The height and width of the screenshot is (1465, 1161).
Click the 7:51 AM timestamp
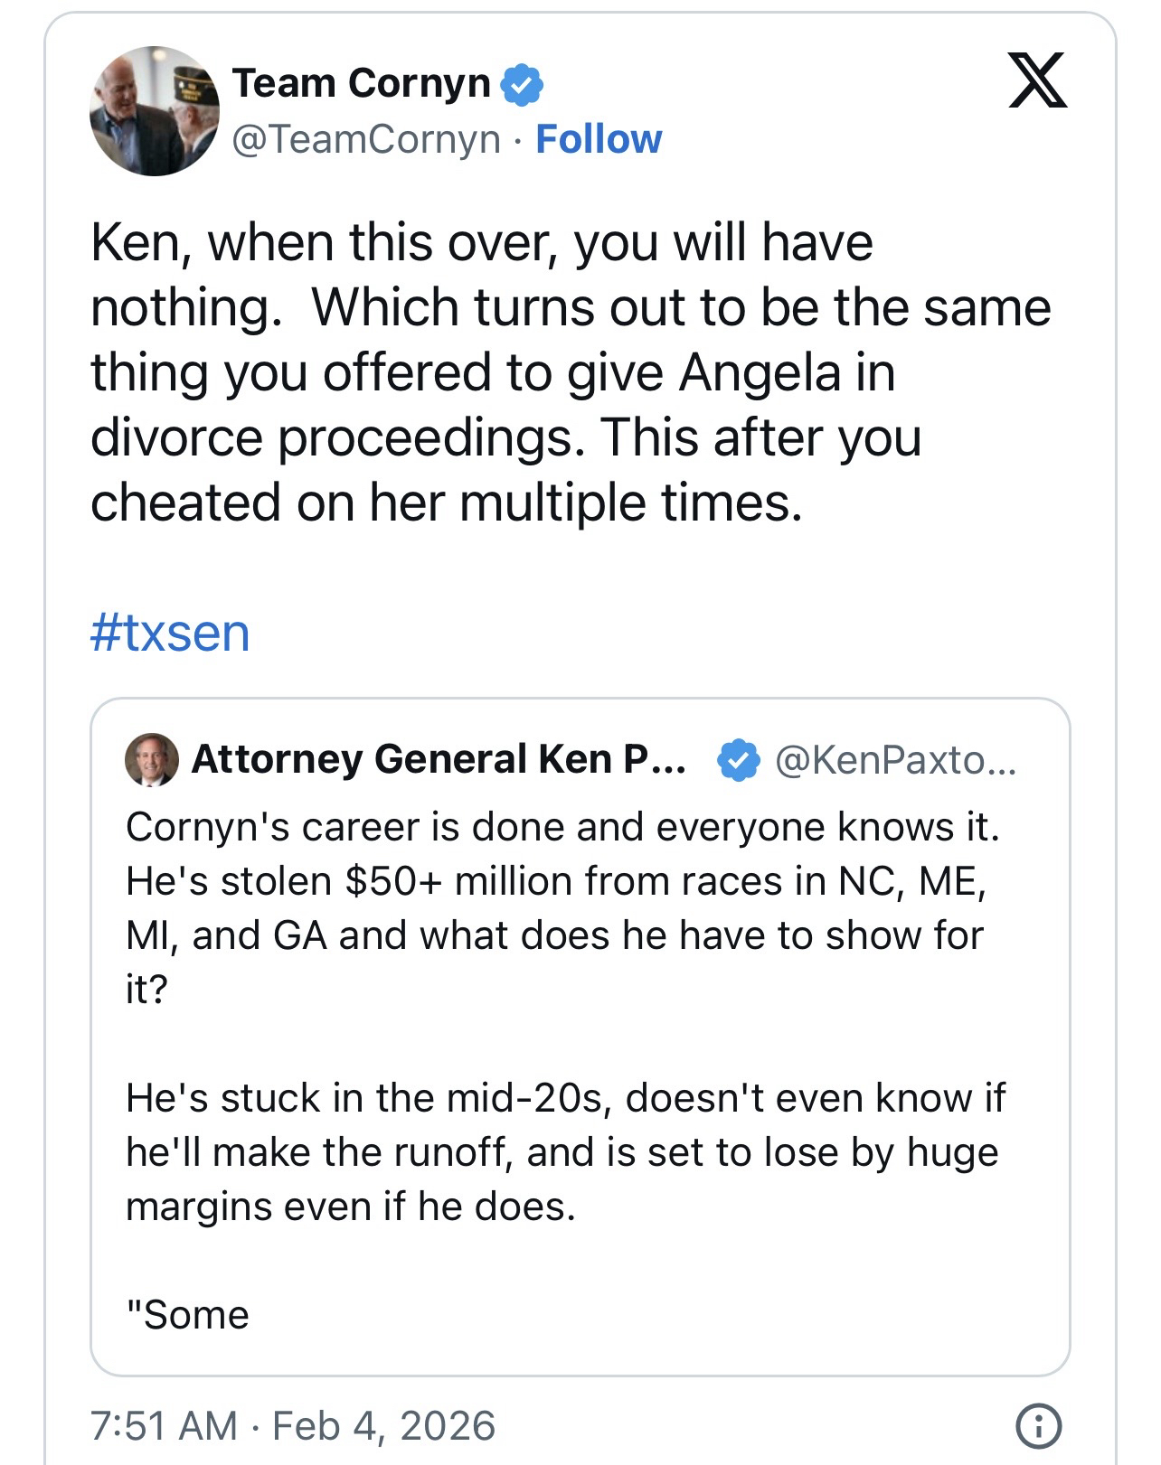coord(164,1425)
